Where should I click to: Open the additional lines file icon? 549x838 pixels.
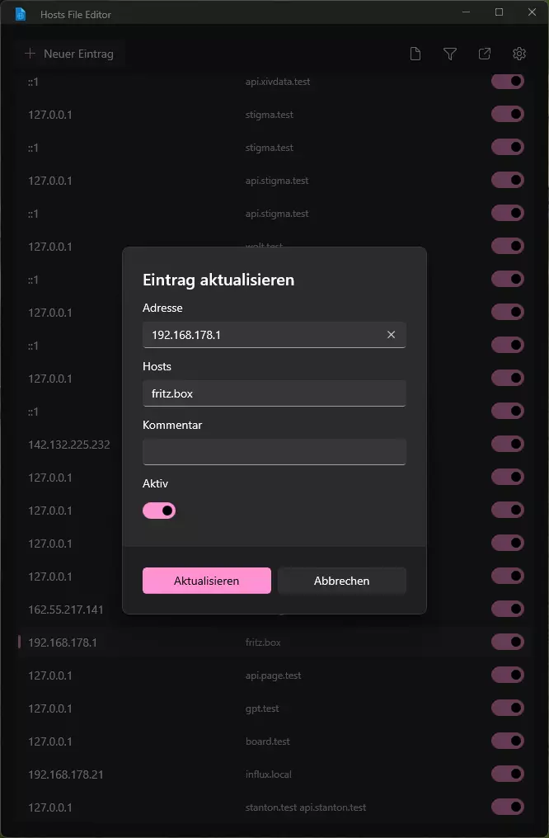(415, 54)
